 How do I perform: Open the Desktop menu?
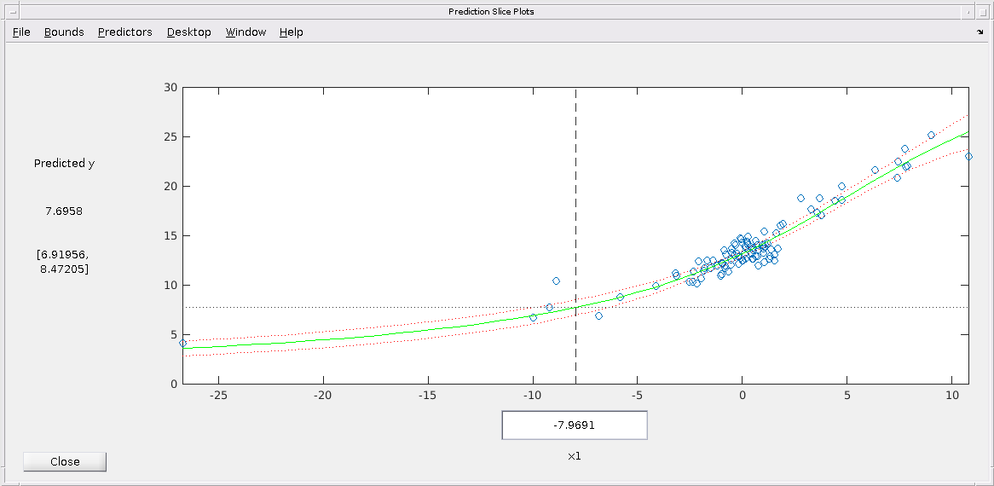pos(189,32)
